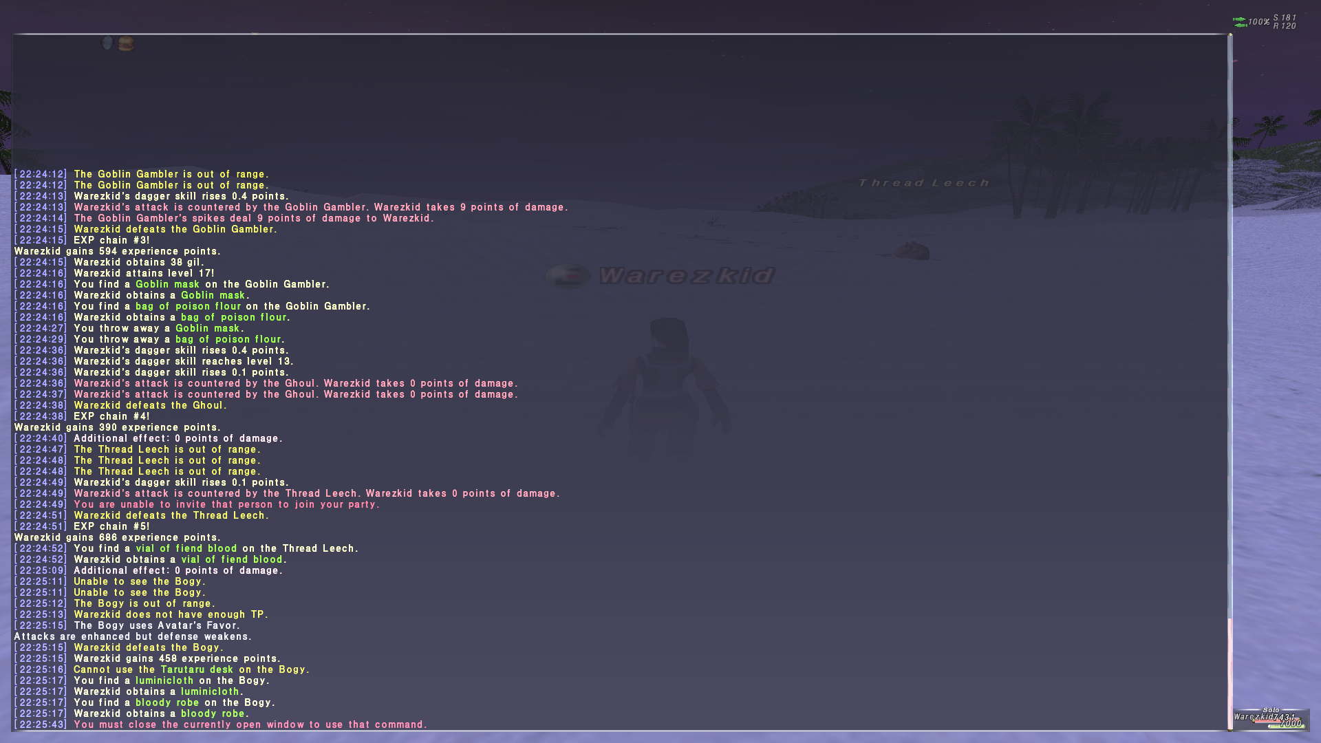Click the hamburger food status icon

point(126,44)
